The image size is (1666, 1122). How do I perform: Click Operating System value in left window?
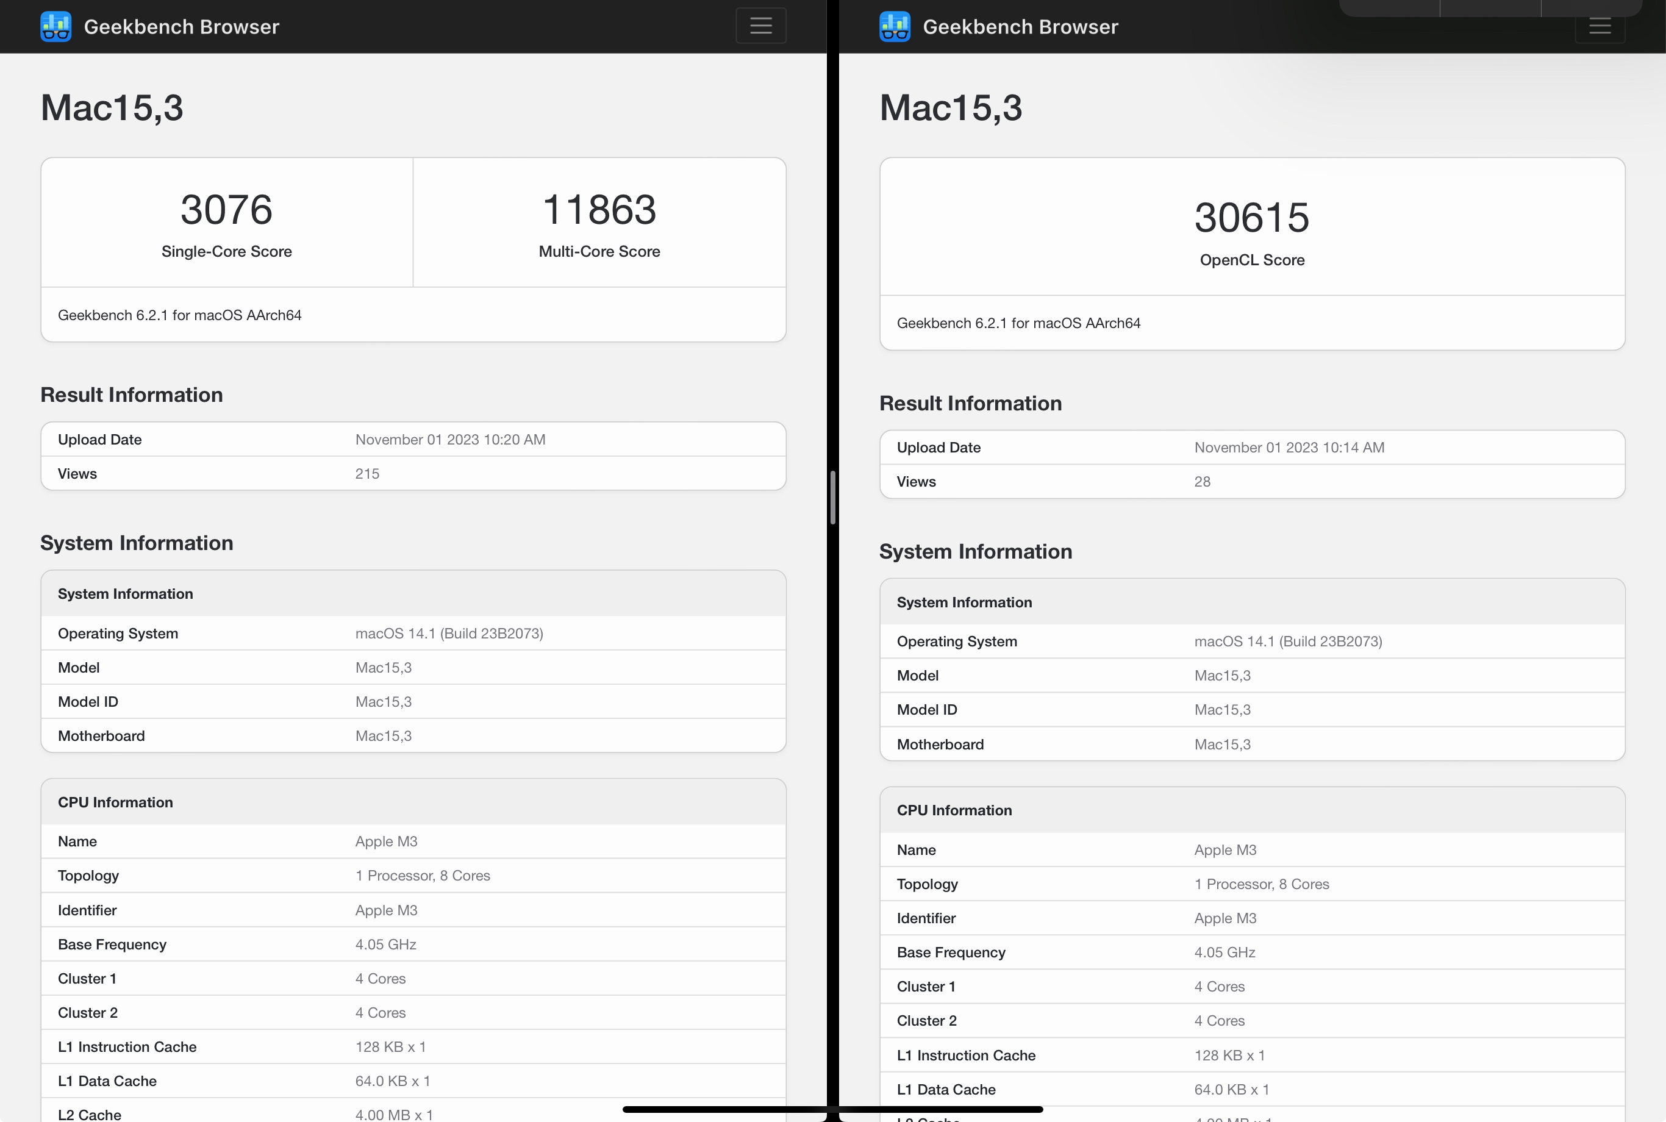click(x=449, y=634)
